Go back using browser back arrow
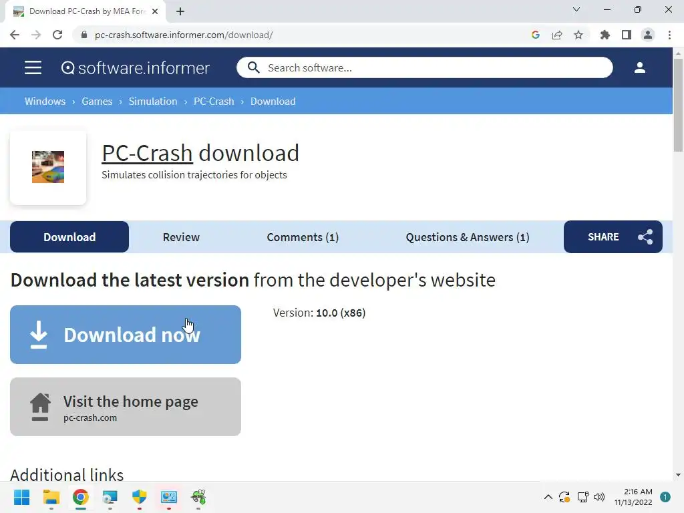Viewport: 684px width, 513px height. (x=15, y=35)
